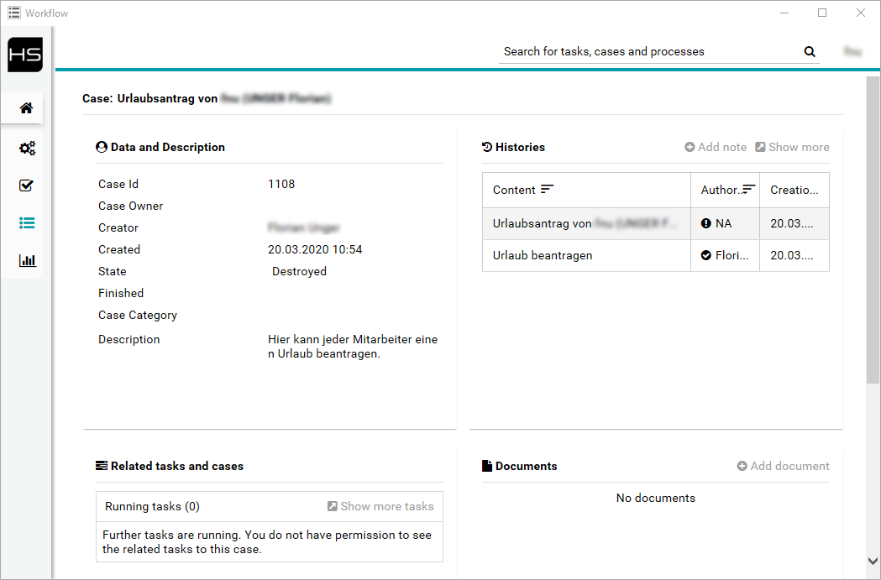Click the Data and Description user icon

click(x=102, y=147)
